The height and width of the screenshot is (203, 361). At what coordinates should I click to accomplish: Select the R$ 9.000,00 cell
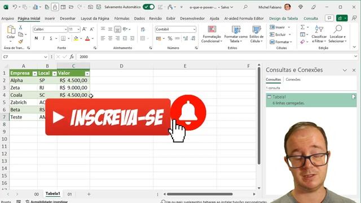click(73, 88)
